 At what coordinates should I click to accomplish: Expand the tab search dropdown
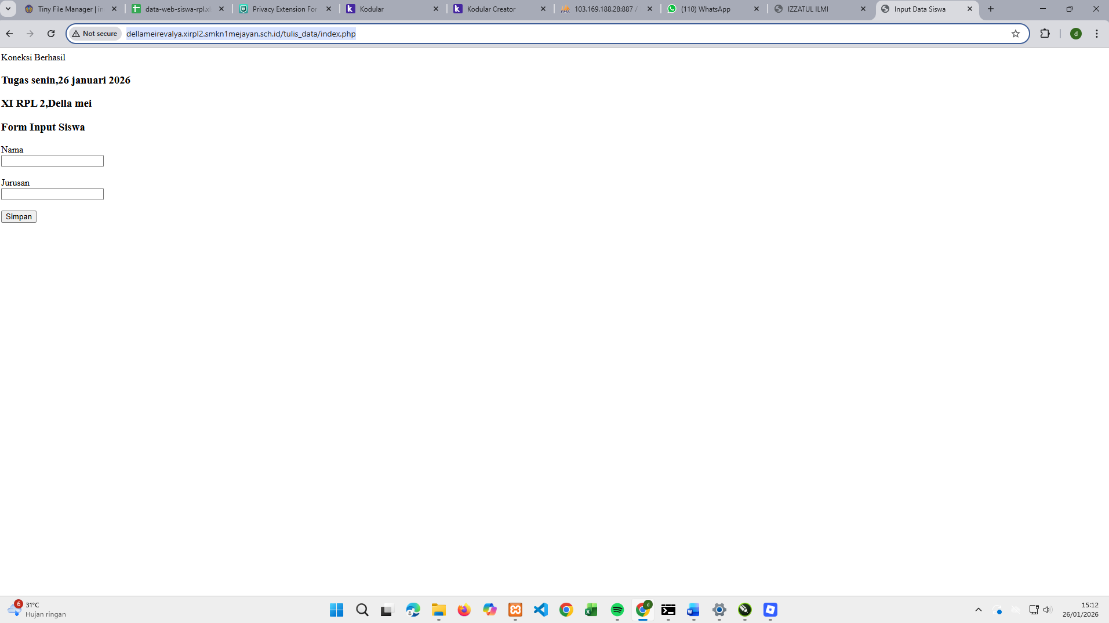point(8,9)
